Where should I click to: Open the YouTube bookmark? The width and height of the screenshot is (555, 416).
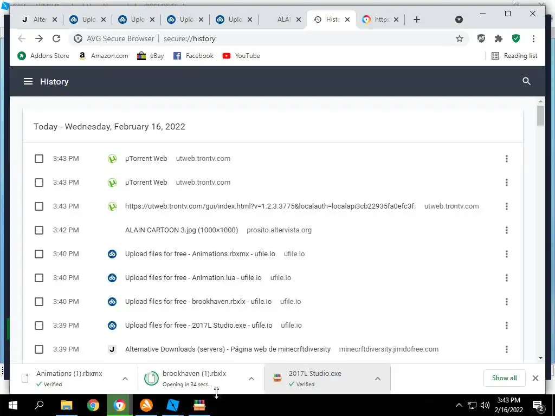(241, 56)
